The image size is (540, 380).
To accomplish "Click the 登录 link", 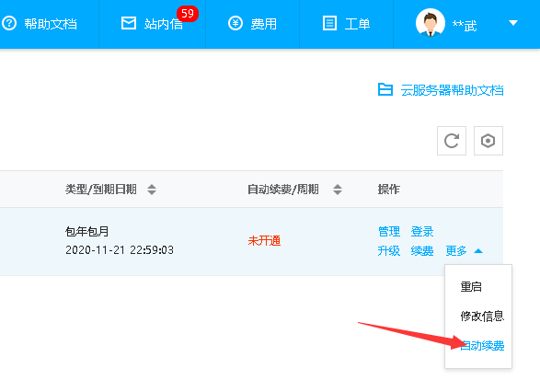I will pos(422,231).
